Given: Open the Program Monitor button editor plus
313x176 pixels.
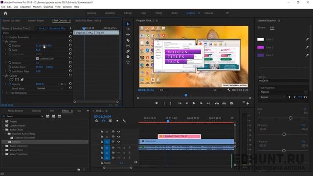Looking at the screenshot, I should 247,103.
